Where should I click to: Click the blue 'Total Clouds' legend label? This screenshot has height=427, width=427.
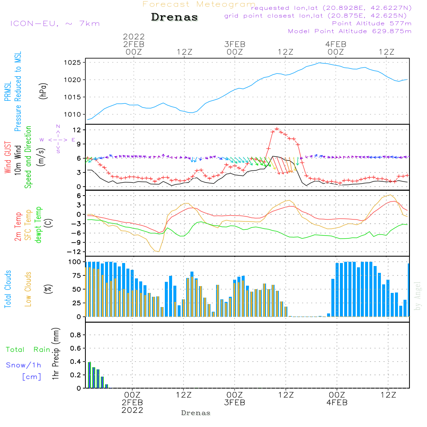click(8, 289)
